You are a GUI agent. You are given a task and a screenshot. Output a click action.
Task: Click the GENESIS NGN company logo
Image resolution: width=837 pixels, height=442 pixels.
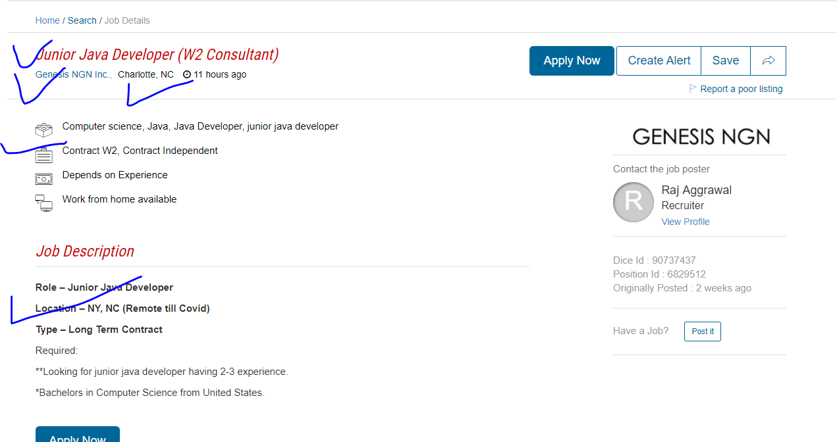click(701, 136)
